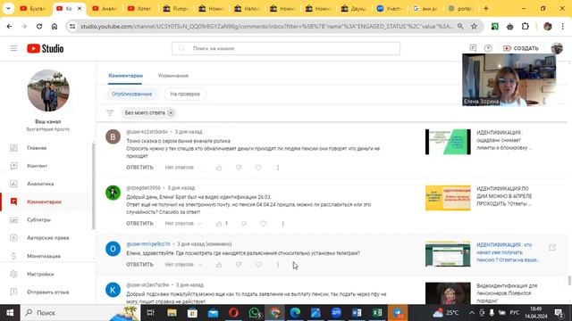Open a new browser tab with plus
Screen dimensions: 572x321
click(x=486, y=8)
